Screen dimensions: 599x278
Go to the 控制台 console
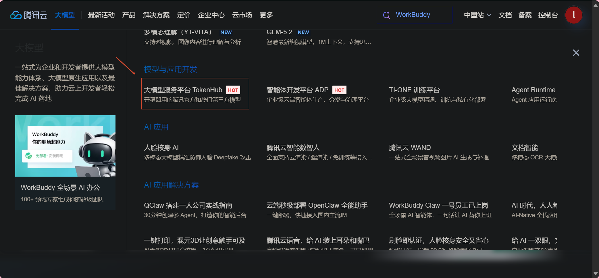548,15
